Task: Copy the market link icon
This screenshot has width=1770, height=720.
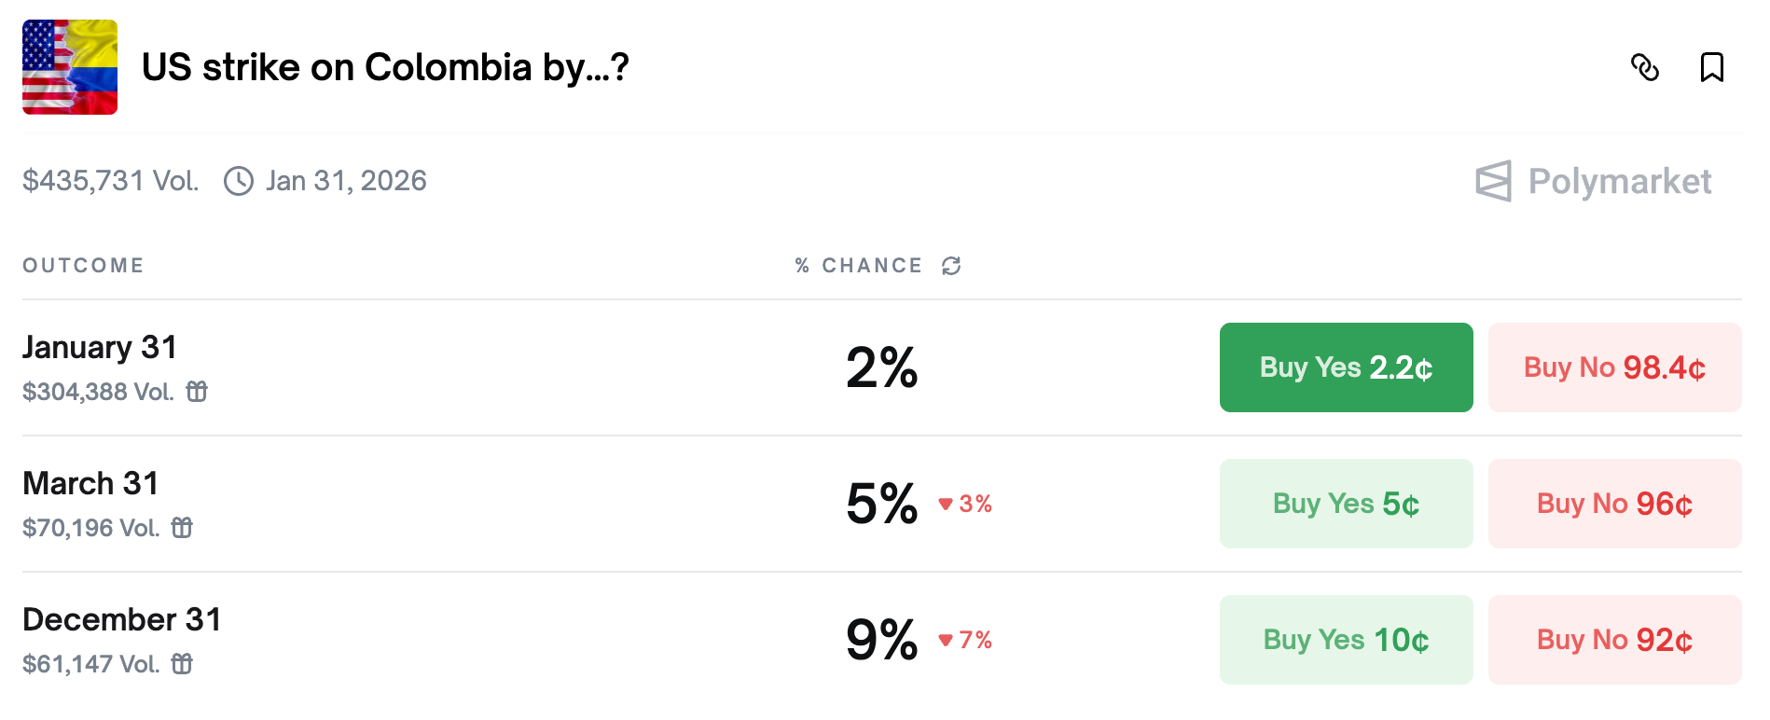Action: (x=1644, y=67)
